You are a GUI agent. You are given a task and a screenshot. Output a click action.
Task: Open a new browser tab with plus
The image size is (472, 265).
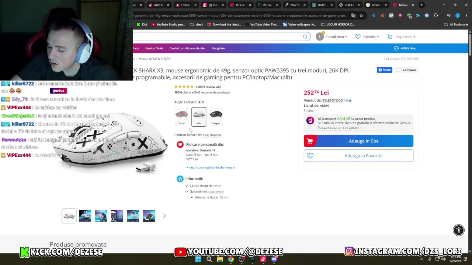coord(421,5)
